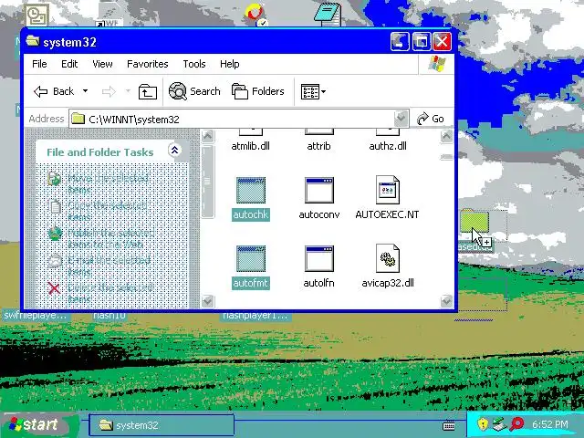Click file list scrollbar down arrow
The width and height of the screenshot is (584, 438).
click(x=446, y=301)
